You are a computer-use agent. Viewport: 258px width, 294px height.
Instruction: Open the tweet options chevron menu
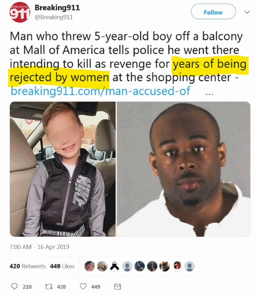tap(247, 12)
